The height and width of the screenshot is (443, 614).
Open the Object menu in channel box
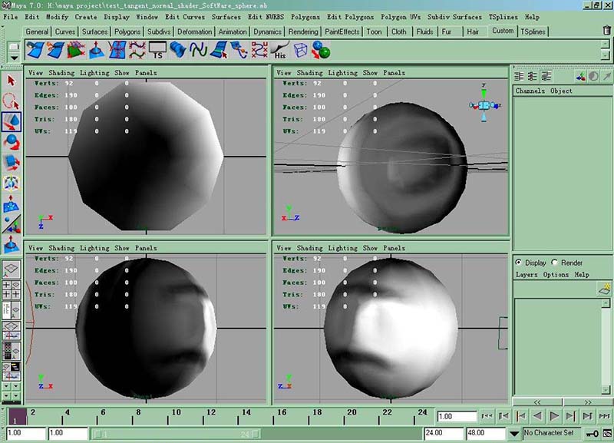pyautogui.click(x=561, y=91)
